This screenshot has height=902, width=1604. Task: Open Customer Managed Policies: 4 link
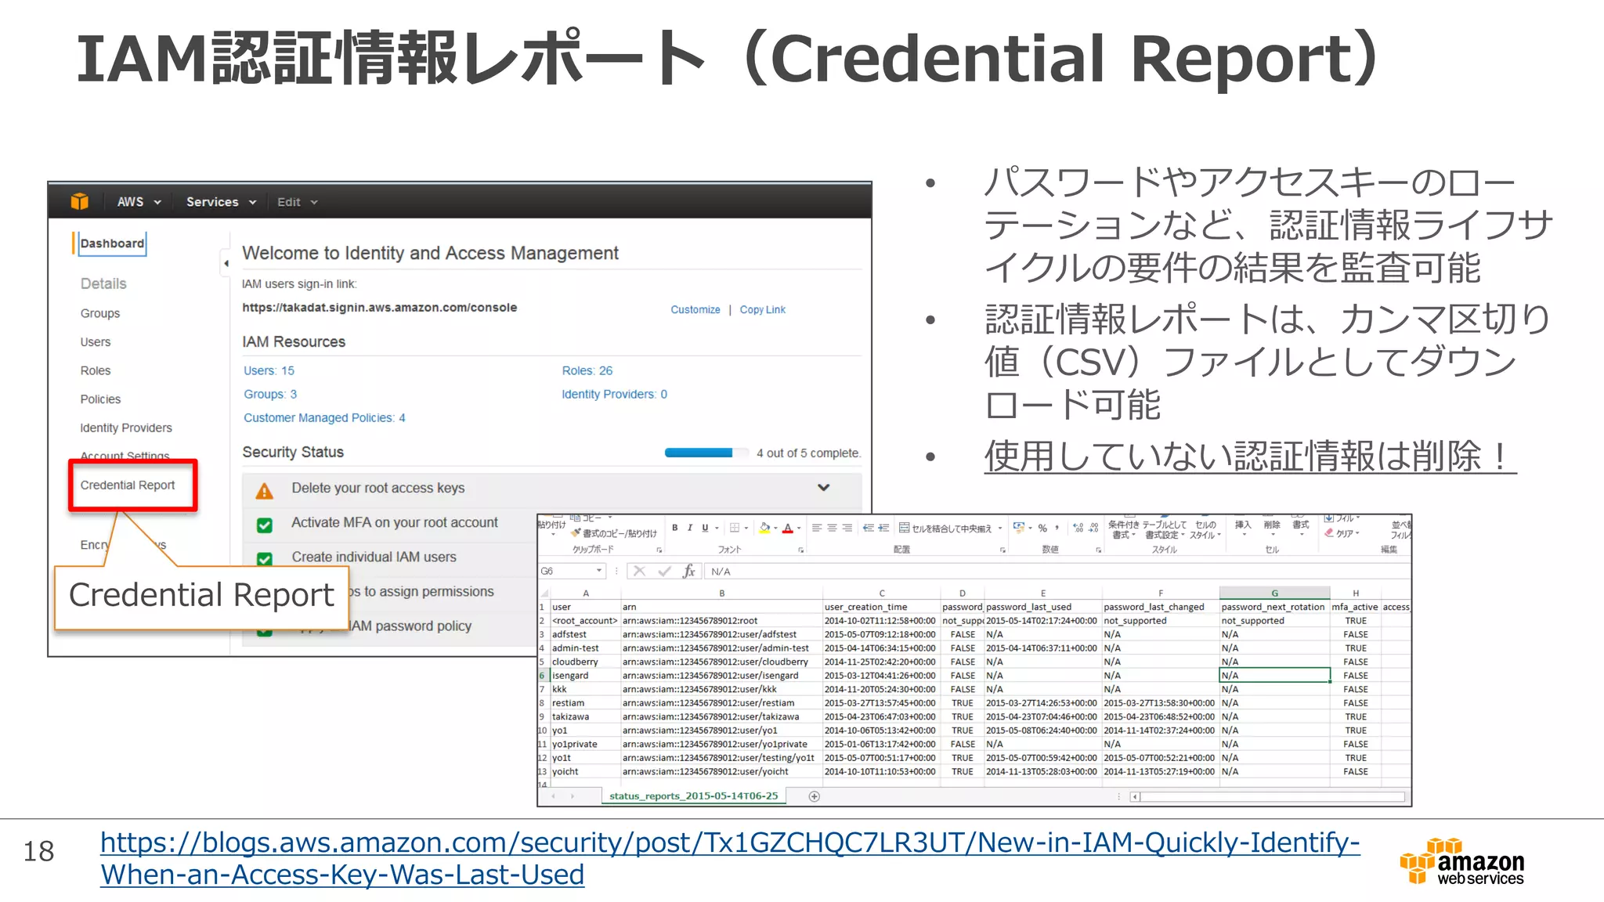pos(324,418)
